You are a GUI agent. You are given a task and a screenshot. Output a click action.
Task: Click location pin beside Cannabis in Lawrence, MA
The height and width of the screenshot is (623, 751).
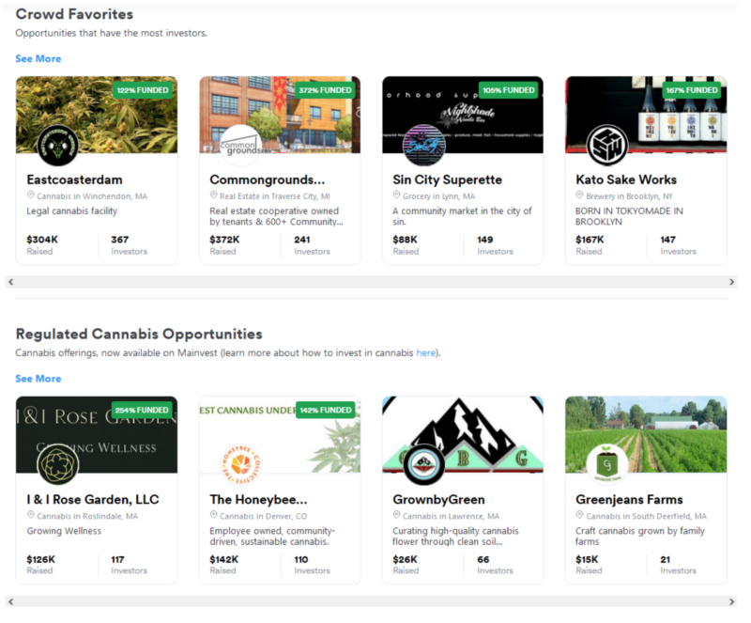click(396, 515)
